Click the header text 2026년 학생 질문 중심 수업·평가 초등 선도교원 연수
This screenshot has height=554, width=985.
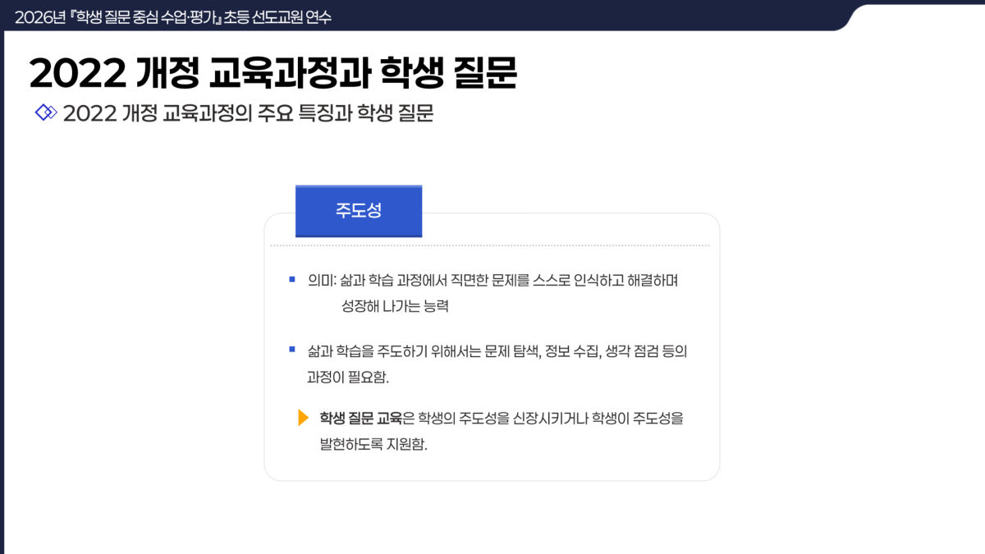tap(173, 16)
